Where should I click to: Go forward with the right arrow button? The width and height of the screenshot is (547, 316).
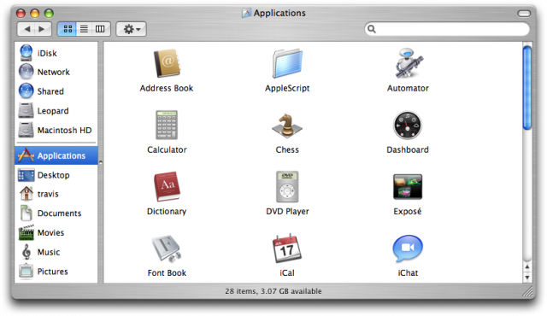pos(43,29)
